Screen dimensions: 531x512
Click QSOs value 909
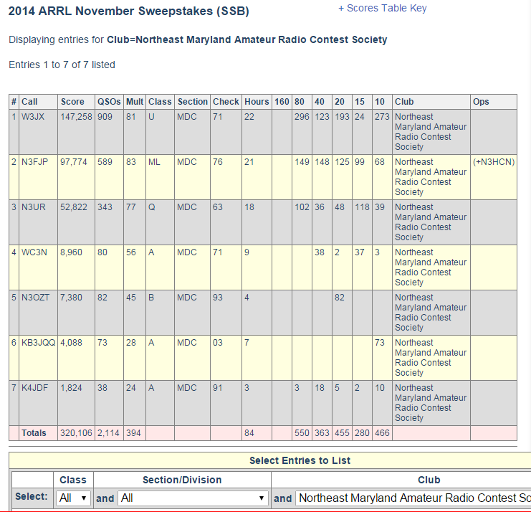pos(105,117)
